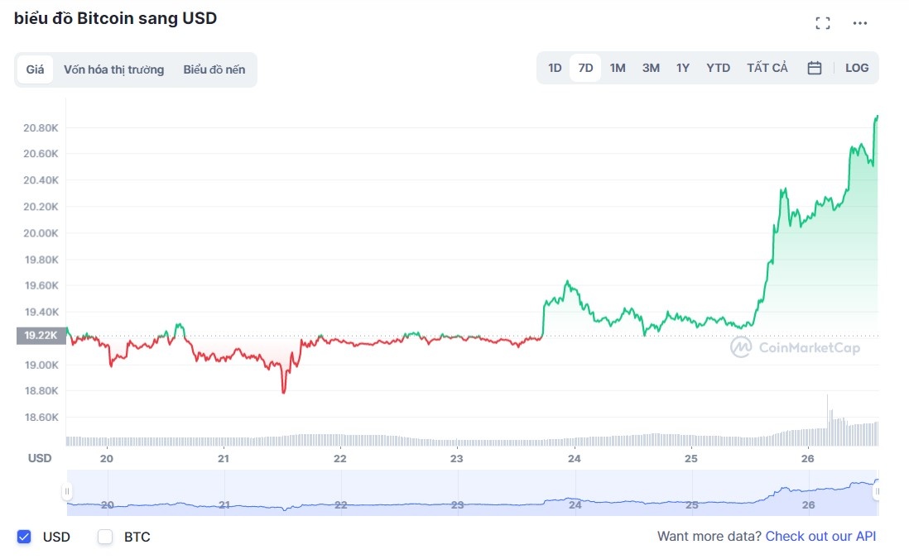Select the YTD time range
The image size is (909, 559).
click(717, 68)
